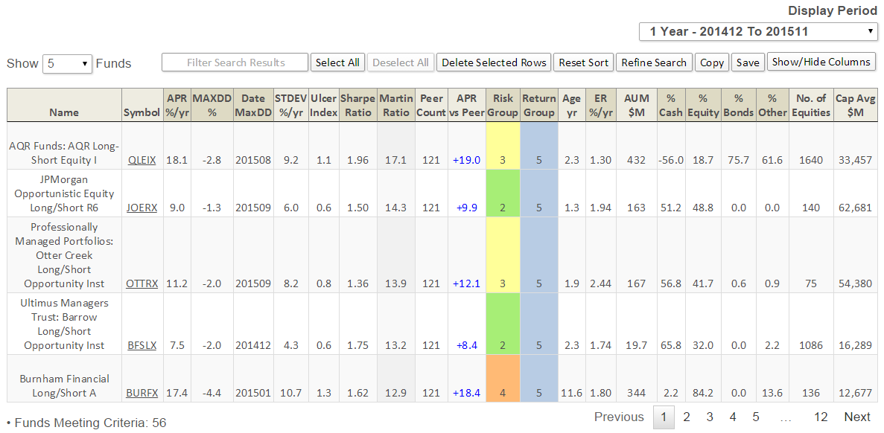This screenshot has width=884, height=433.
Task: Click the Filter Search Results field
Action: pyautogui.click(x=235, y=62)
